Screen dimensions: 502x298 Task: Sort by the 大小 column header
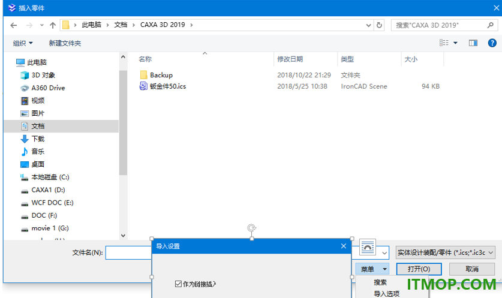[411, 59]
